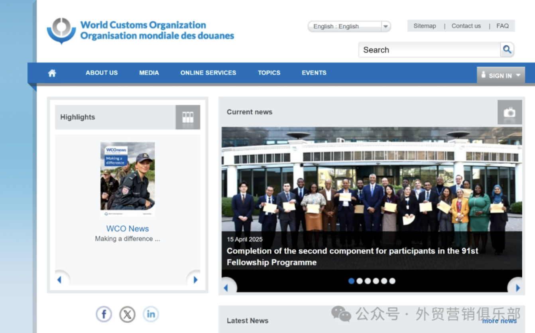Show previous Current news slide arrow
Viewport: 535px width, 333px height.
tap(226, 287)
